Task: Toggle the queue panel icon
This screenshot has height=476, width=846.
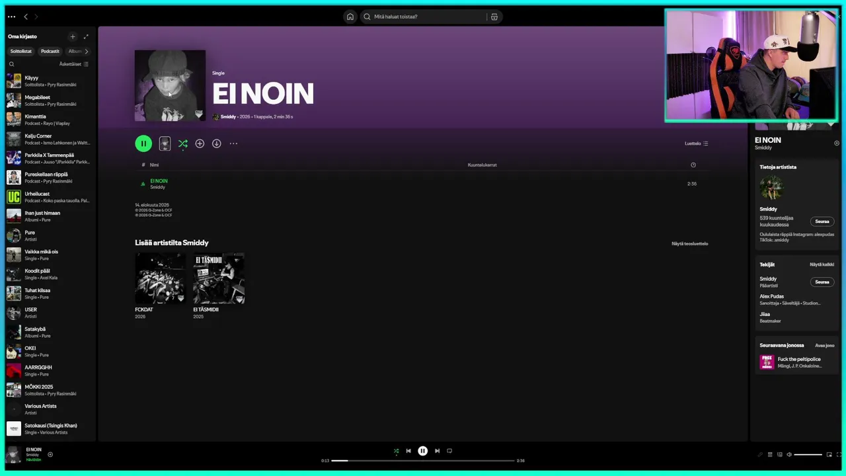Action: (769, 455)
